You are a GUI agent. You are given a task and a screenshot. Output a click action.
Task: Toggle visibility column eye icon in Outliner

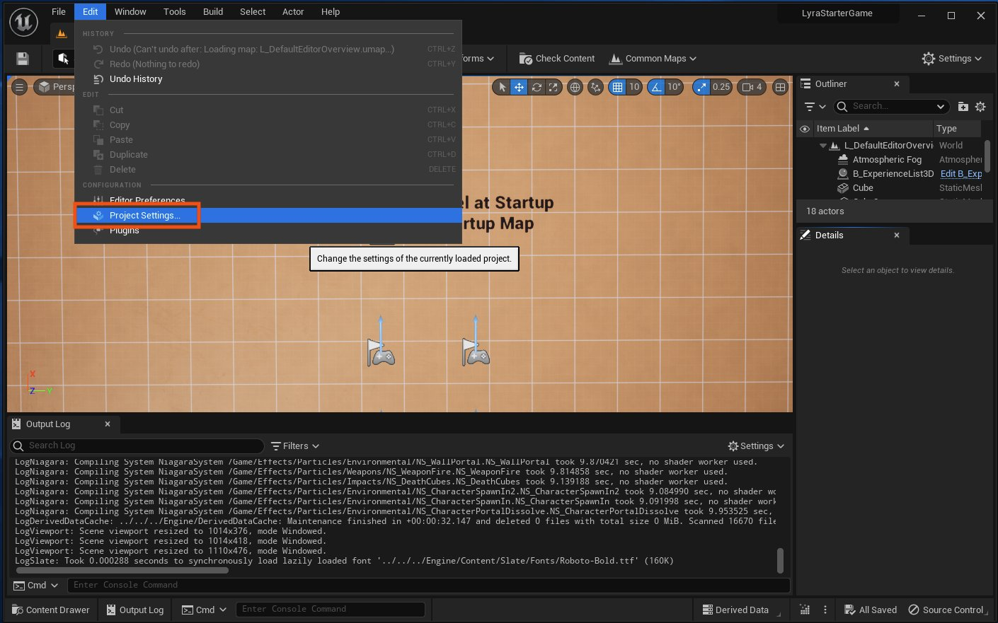(805, 129)
